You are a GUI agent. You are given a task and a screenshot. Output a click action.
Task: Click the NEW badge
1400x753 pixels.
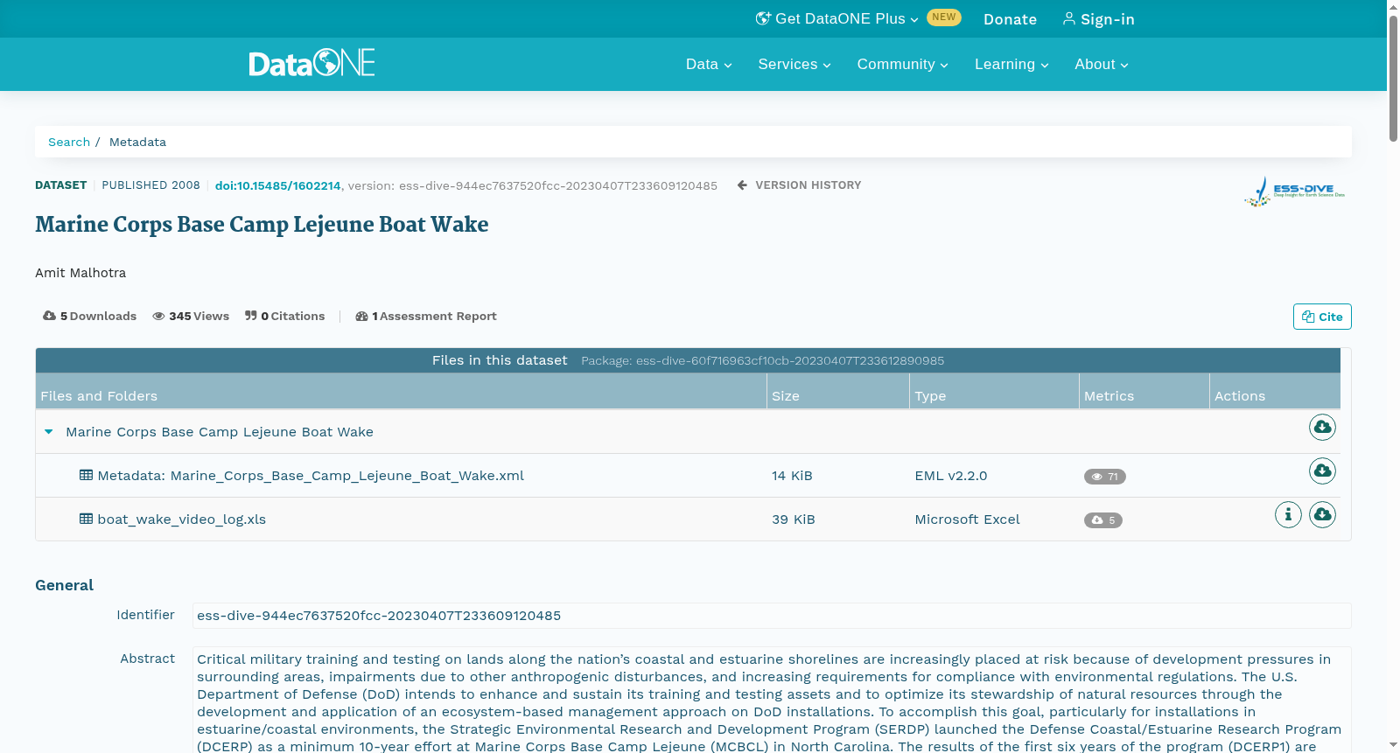(944, 17)
